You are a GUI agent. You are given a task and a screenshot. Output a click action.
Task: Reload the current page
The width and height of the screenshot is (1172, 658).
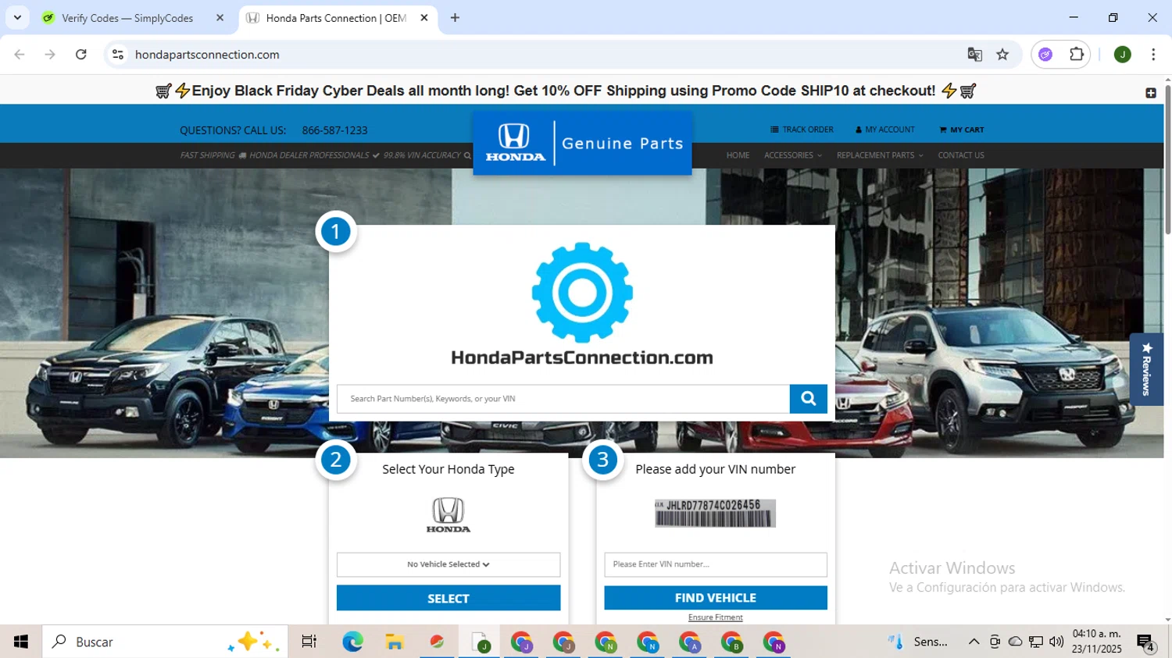(81, 55)
